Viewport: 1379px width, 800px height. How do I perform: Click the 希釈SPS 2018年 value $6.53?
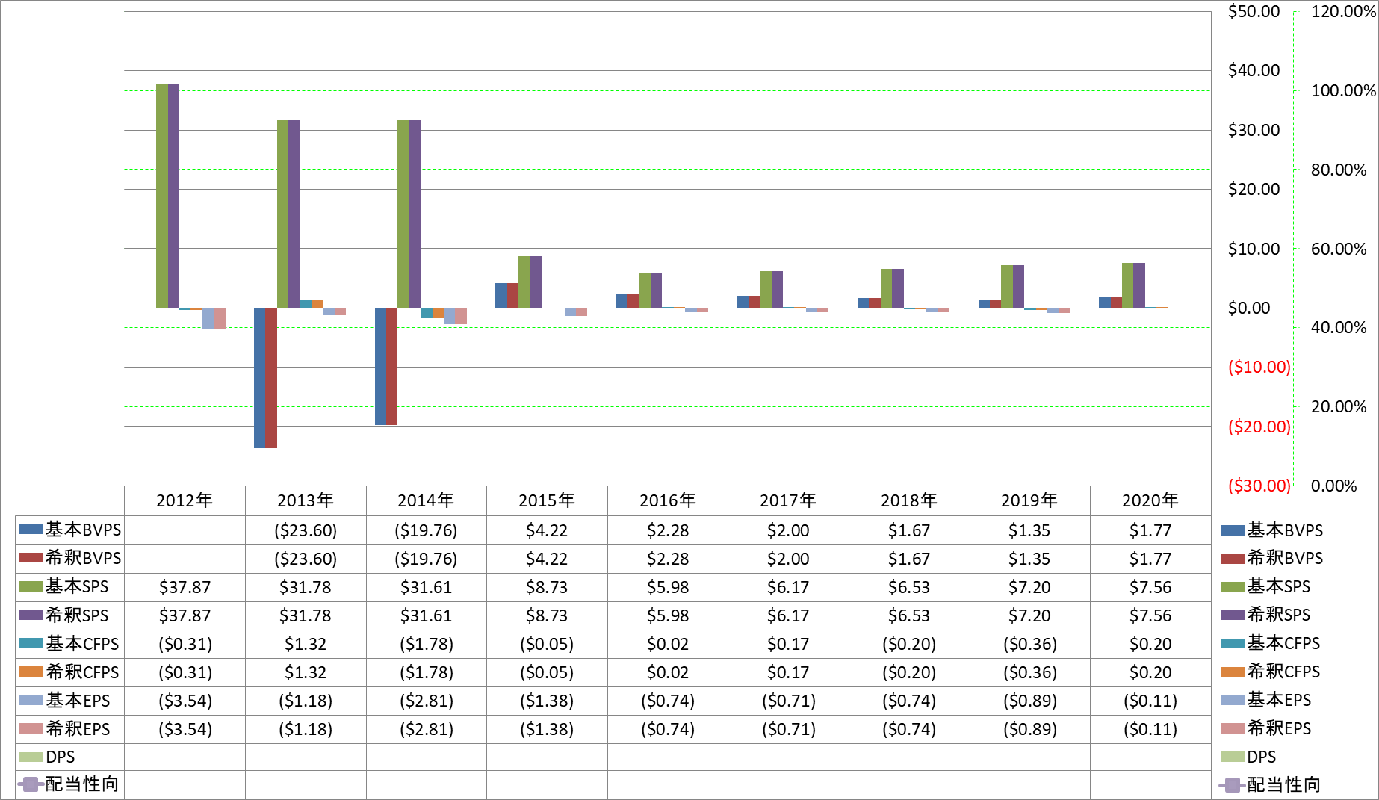[x=909, y=615]
